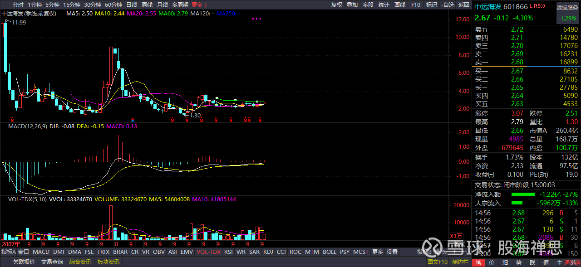
Task: Click the 叠加 overlay stock button
Action: tap(352, 5)
